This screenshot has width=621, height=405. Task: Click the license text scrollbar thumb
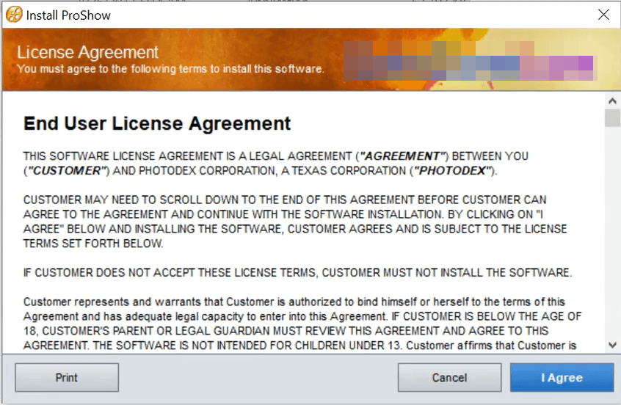tap(612, 118)
